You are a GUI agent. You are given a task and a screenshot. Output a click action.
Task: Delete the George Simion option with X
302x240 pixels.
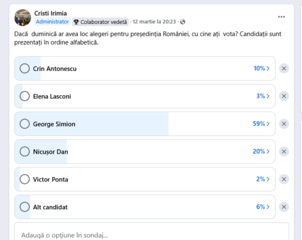pos(284,124)
